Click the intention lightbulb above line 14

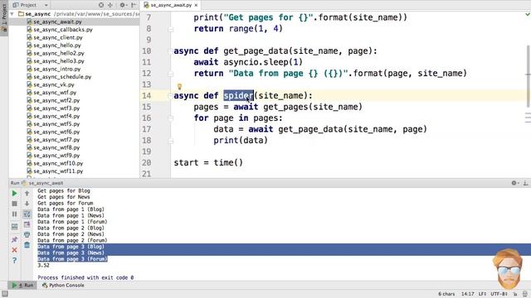pyautogui.click(x=179, y=87)
